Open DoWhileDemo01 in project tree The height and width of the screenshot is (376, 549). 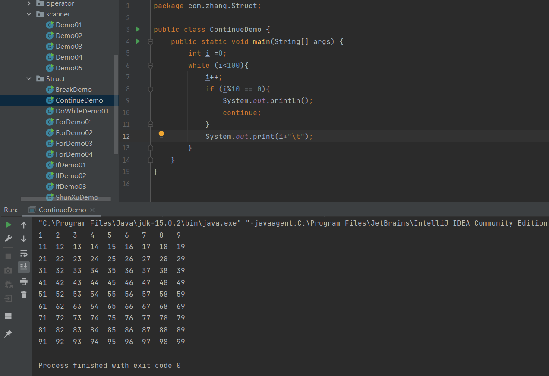[77, 111]
